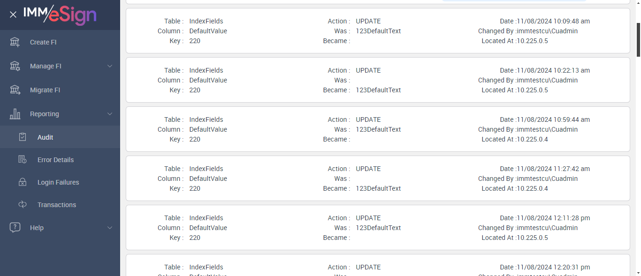
Task: Click the IMM eSign logo
Action: coord(60,15)
